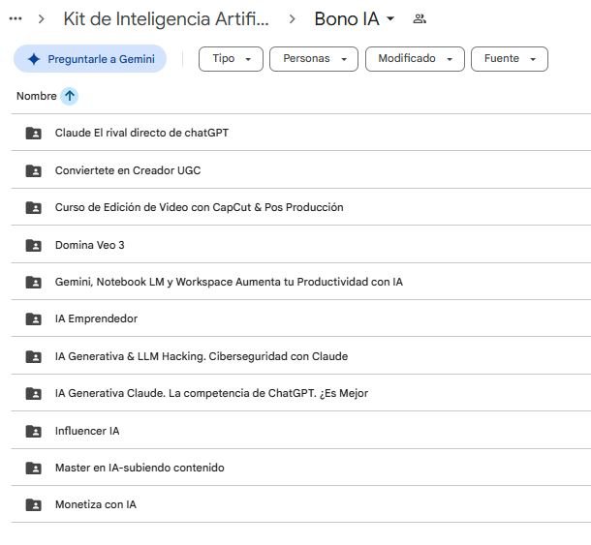Expand the Bono IA folder menu
591x545 pixels.
click(x=390, y=18)
